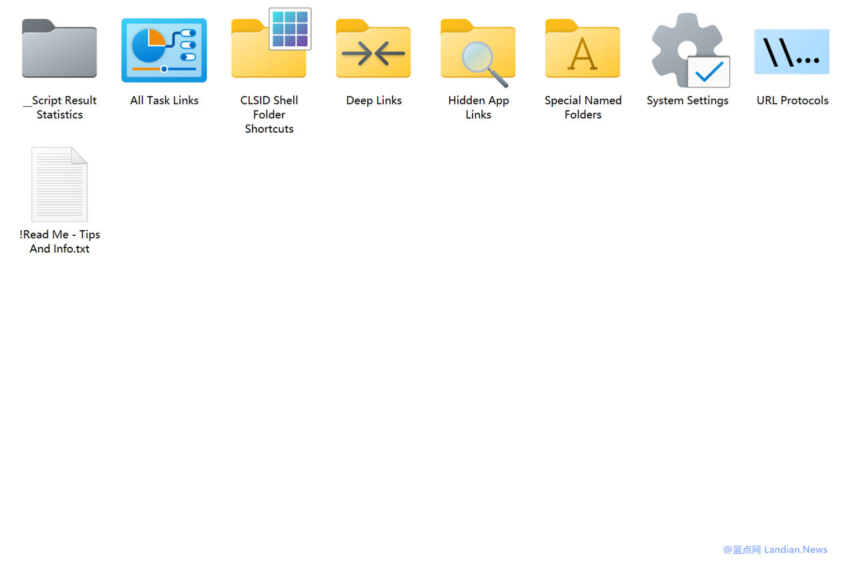Click the URL Protocols backslash icon
Viewport: 853px width, 573px height.
pyautogui.click(x=792, y=51)
